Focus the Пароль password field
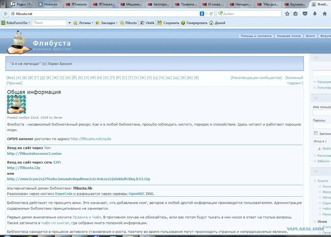This screenshot has height=237, width=331. [x=322, y=126]
